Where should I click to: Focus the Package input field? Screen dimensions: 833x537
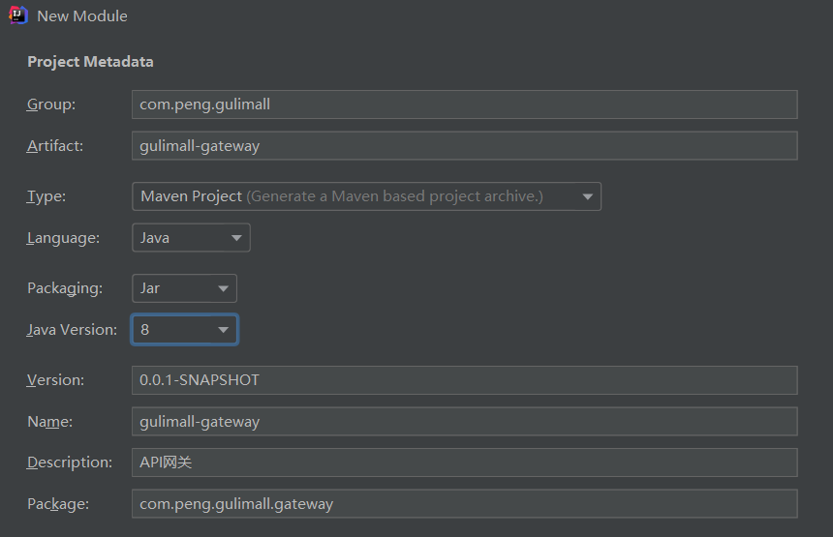click(464, 504)
